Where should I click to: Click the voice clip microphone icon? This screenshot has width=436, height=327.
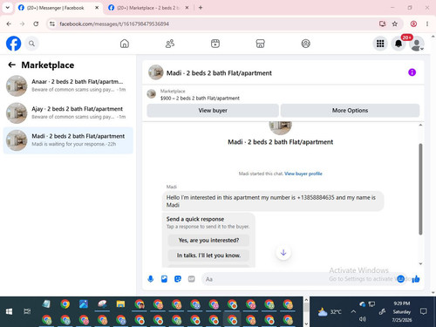[x=150, y=279]
